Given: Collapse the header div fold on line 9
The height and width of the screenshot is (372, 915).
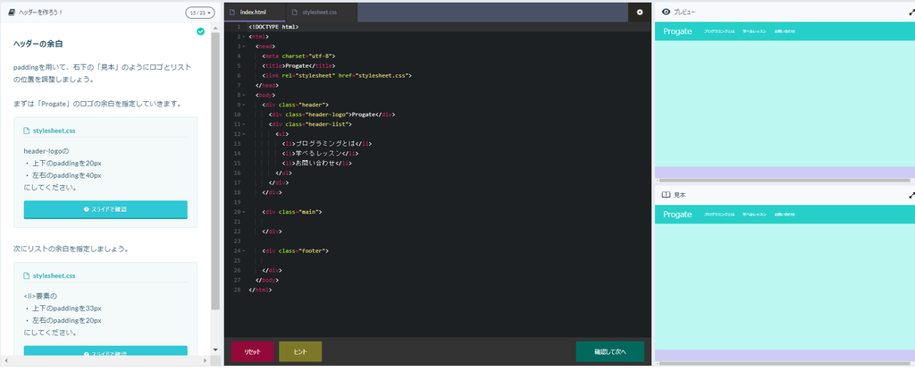Looking at the screenshot, I should [x=244, y=105].
